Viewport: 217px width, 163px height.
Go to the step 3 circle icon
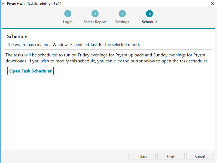(x=122, y=14)
